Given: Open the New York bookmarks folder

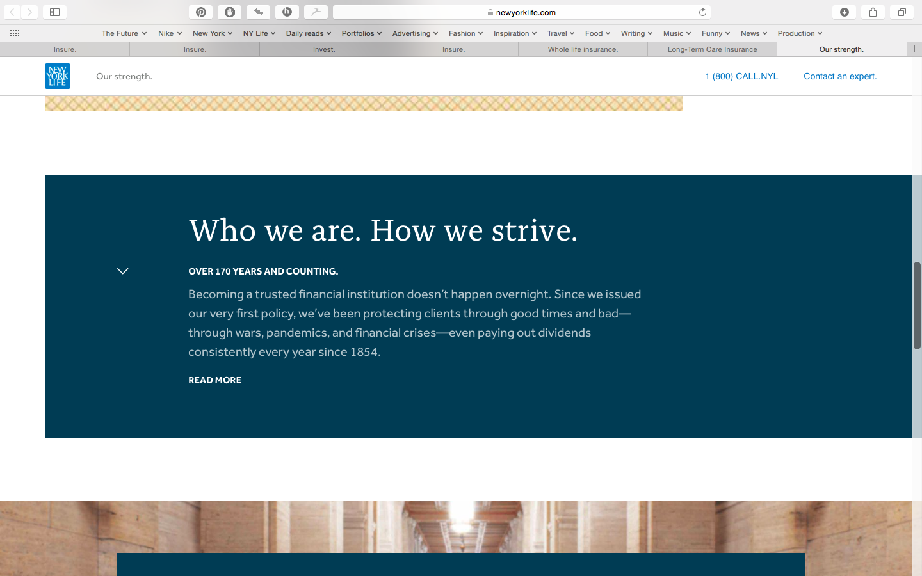Looking at the screenshot, I should coord(213,33).
